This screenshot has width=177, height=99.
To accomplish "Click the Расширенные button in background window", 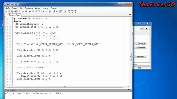I will coord(140,48).
